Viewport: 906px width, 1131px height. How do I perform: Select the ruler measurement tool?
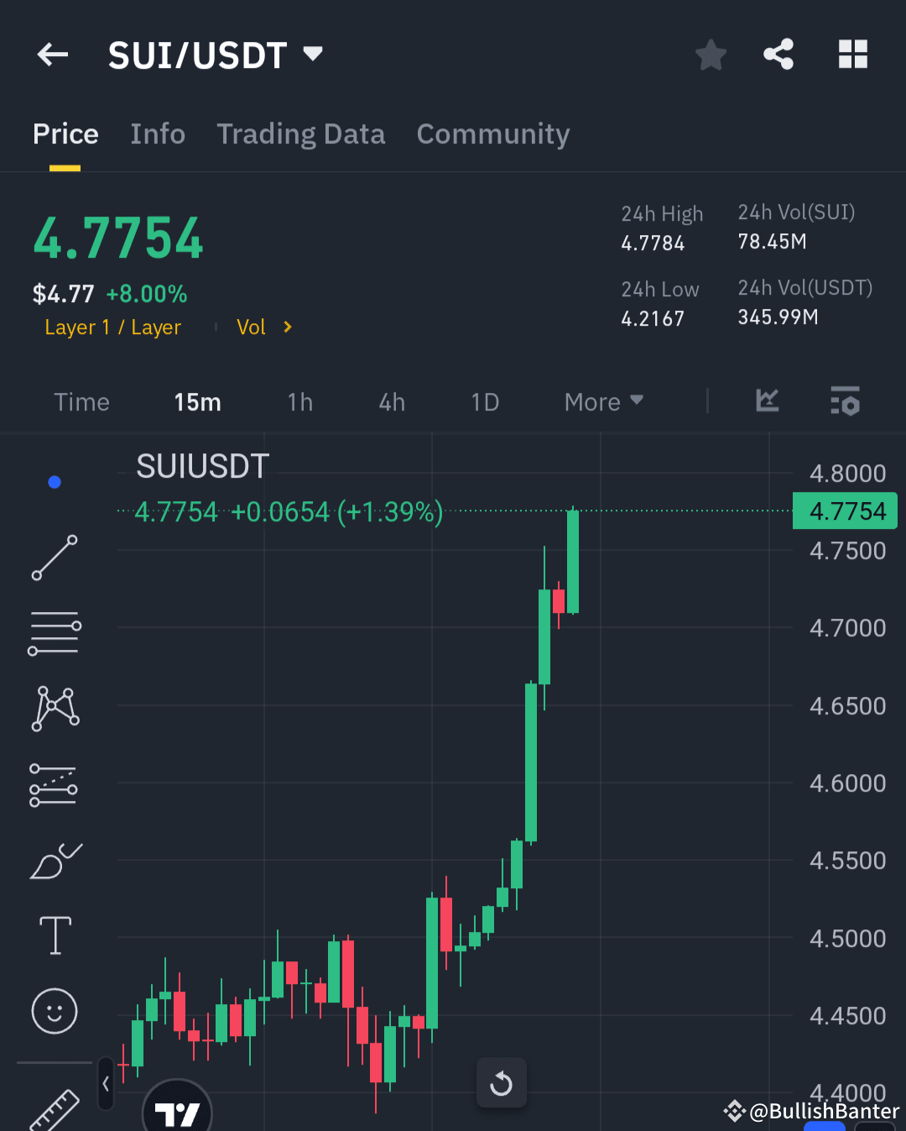tap(55, 1108)
